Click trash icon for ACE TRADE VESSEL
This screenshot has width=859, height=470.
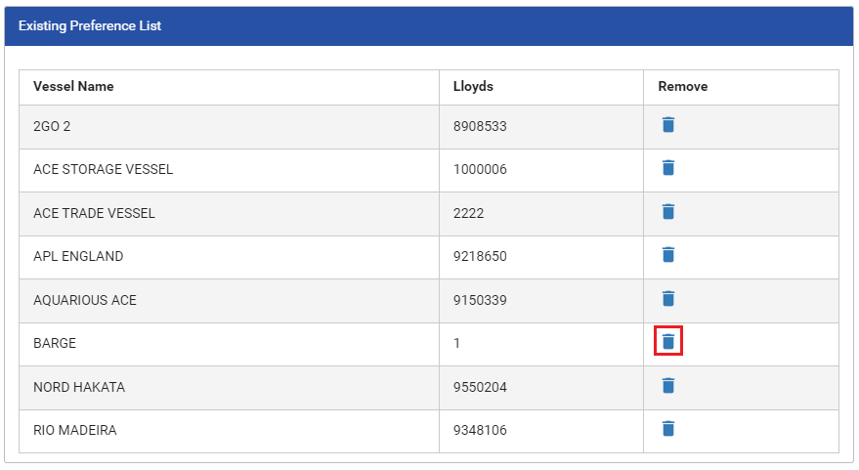(667, 212)
